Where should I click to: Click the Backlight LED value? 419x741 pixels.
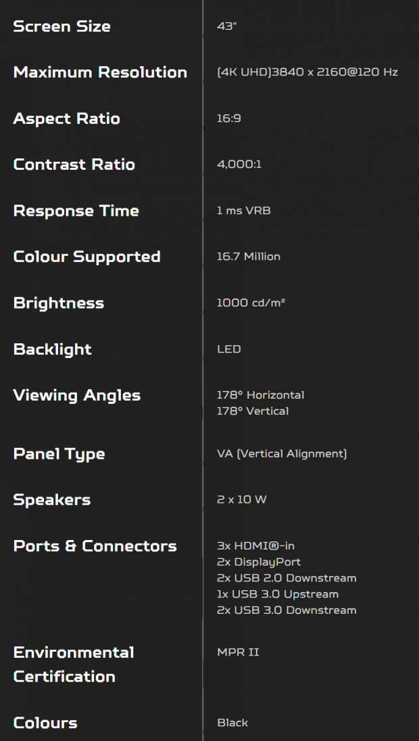(x=229, y=349)
